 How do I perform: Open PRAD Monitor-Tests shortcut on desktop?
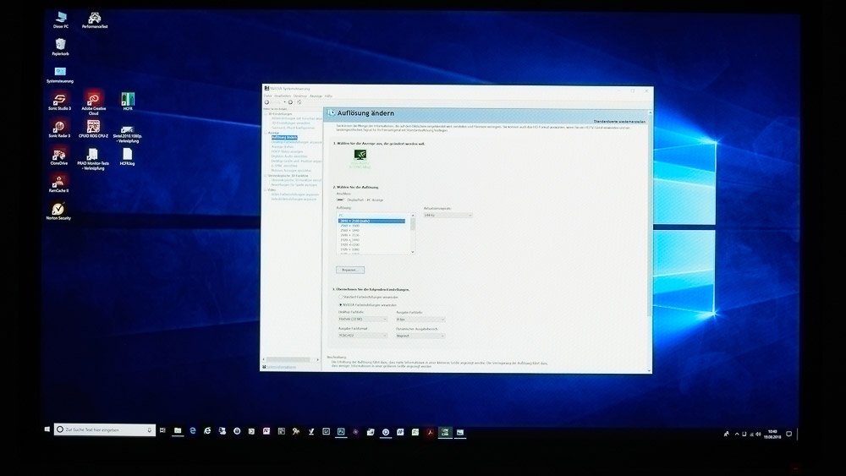[93, 159]
